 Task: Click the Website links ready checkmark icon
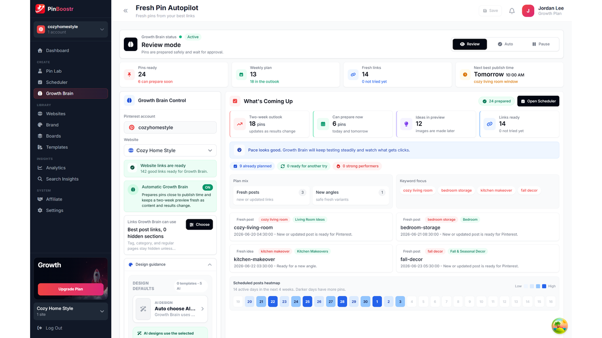pyautogui.click(x=132, y=168)
